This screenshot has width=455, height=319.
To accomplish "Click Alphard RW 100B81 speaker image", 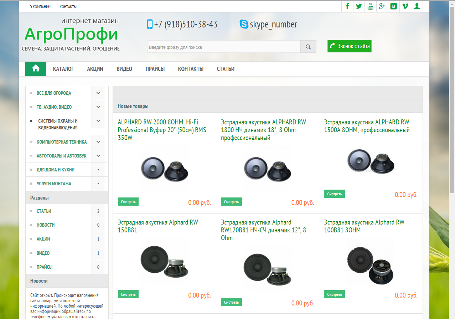I will [371, 262].
